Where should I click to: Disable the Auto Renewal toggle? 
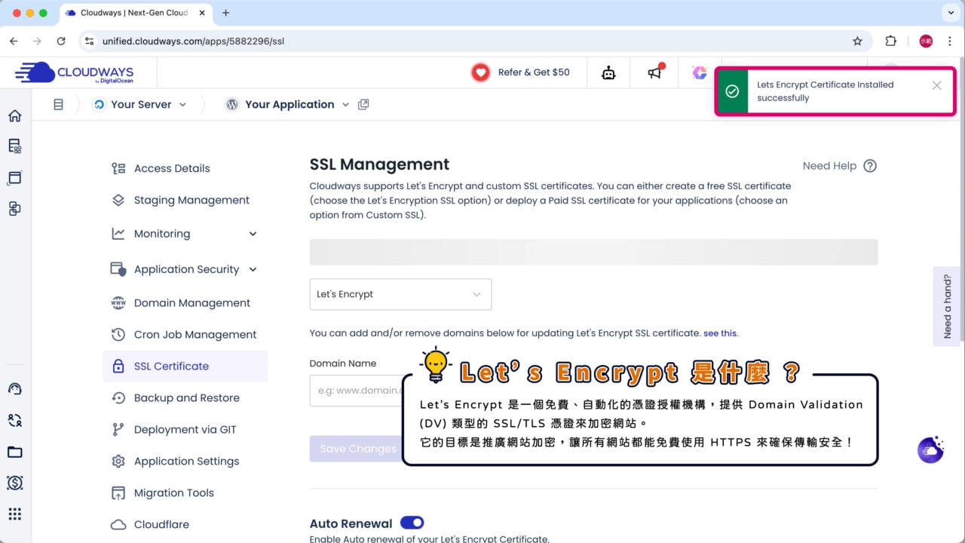pos(412,522)
